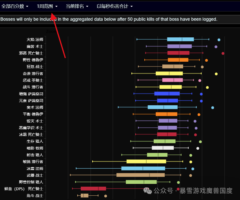Select the 痛苦 术士 spec label
The width and height of the screenshot is (240, 200).
point(35,46)
